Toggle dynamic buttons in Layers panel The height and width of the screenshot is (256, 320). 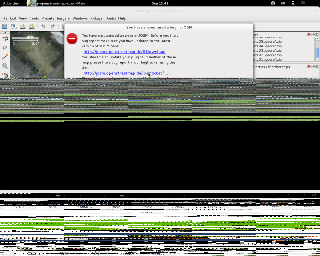coord(309,34)
